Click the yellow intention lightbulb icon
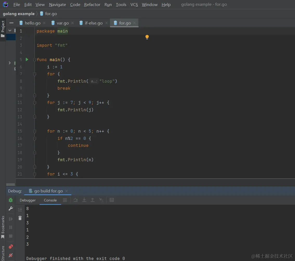Screen dimensions: 295x261 coord(147,37)
